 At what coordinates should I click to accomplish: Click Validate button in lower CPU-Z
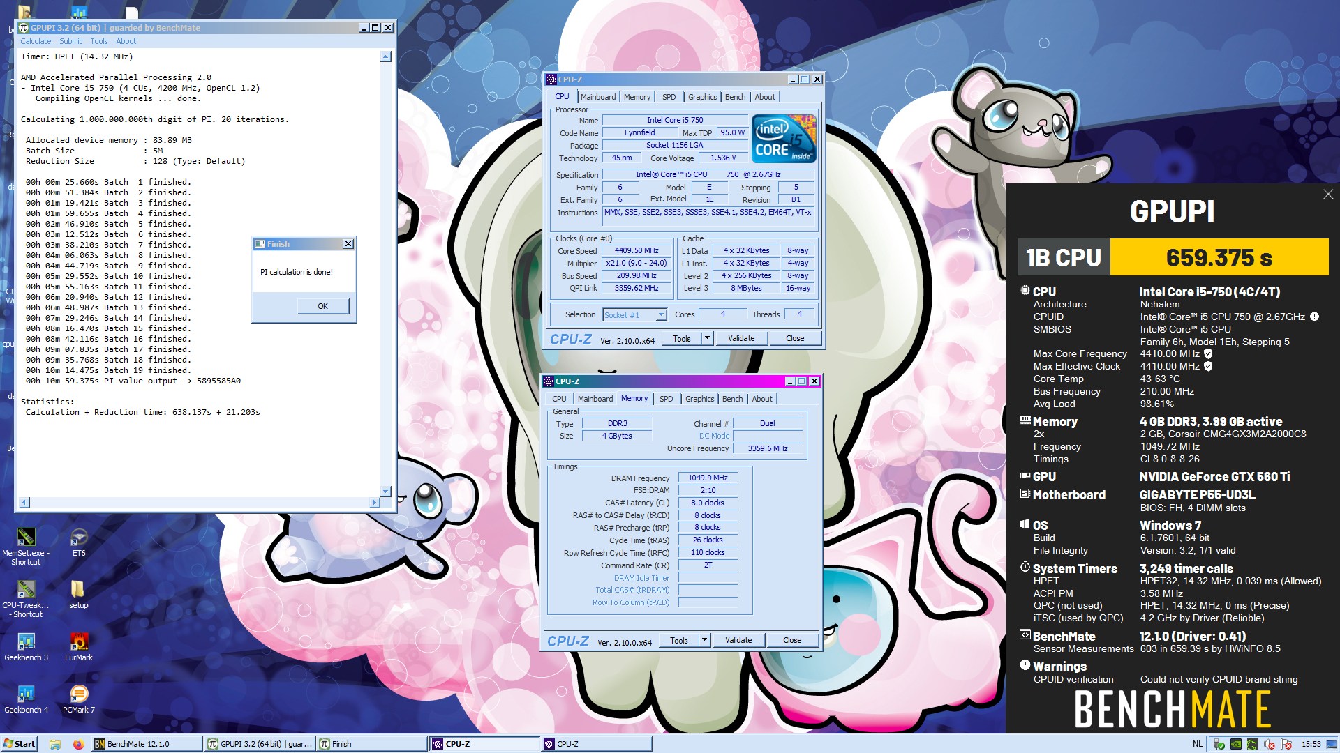[x=738, y=640]
